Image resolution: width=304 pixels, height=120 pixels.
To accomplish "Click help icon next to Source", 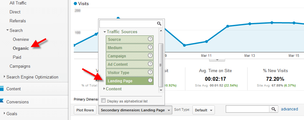I will coord(150,39).
